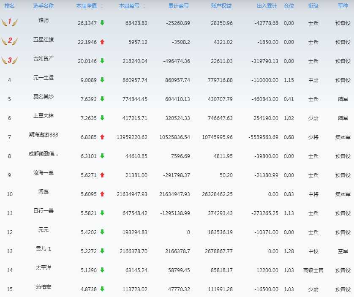Open player 沧海一粟 profile

[x=44, y=172]
